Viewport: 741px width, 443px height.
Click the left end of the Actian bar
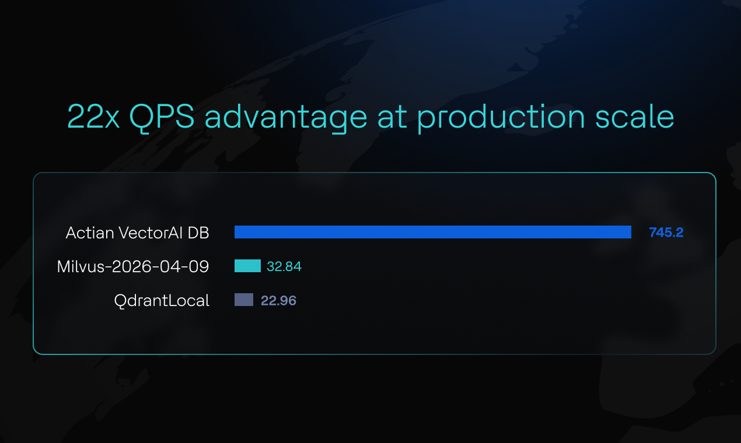coord(238,232)
